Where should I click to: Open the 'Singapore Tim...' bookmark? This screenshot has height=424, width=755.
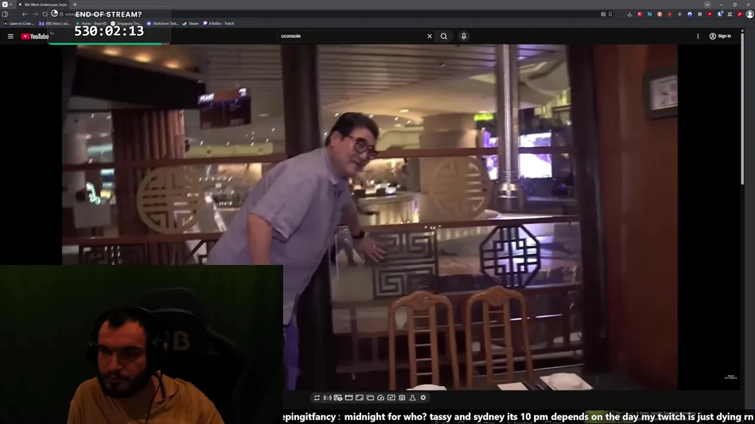pos(126,24)
